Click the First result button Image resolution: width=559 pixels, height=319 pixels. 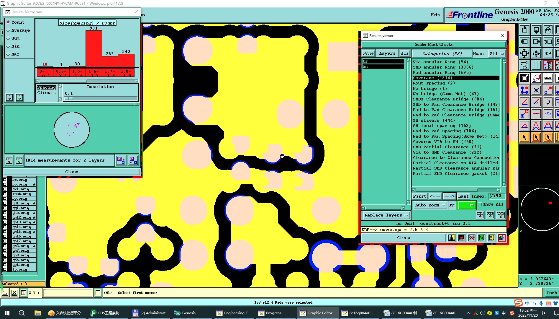[420, 196]
